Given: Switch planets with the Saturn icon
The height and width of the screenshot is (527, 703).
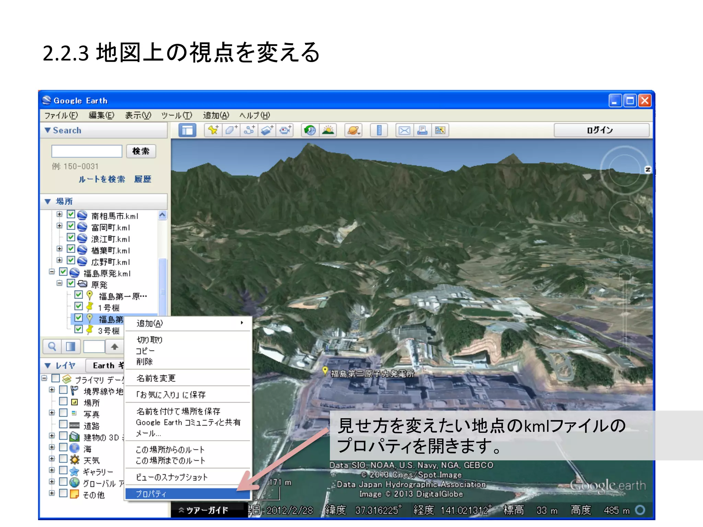Looking at the screenshot, I should point(353,130).
